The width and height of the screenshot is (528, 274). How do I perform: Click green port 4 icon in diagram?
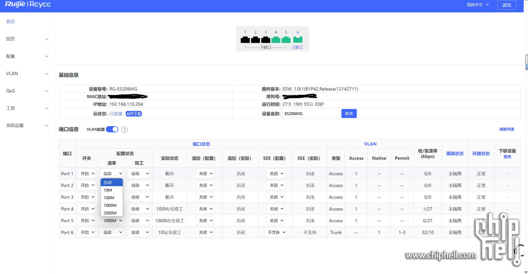(276, 40)
